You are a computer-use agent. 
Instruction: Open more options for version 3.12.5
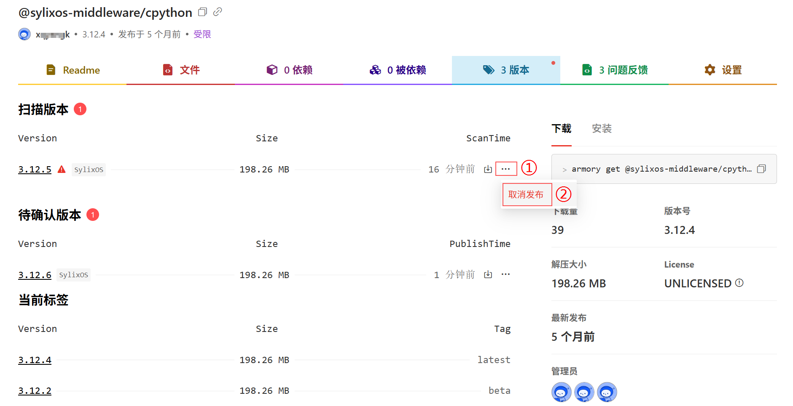pos(506,169)
